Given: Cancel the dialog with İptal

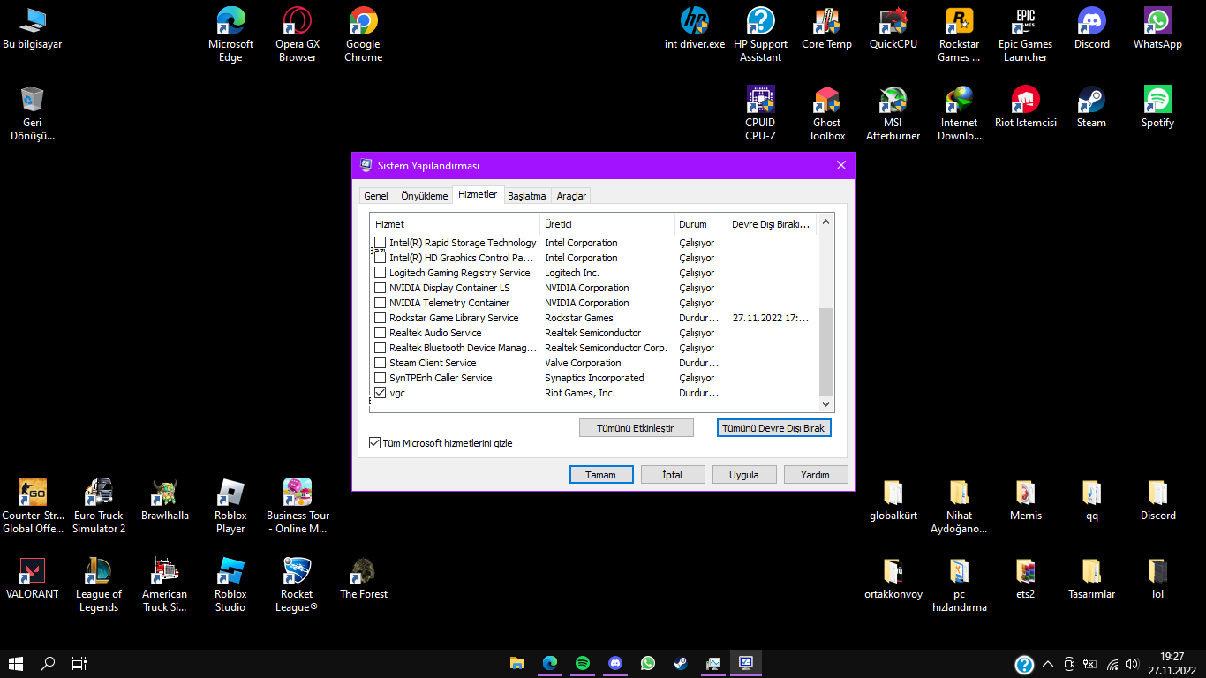Looking at the screenshot, I should coord(673,475).
